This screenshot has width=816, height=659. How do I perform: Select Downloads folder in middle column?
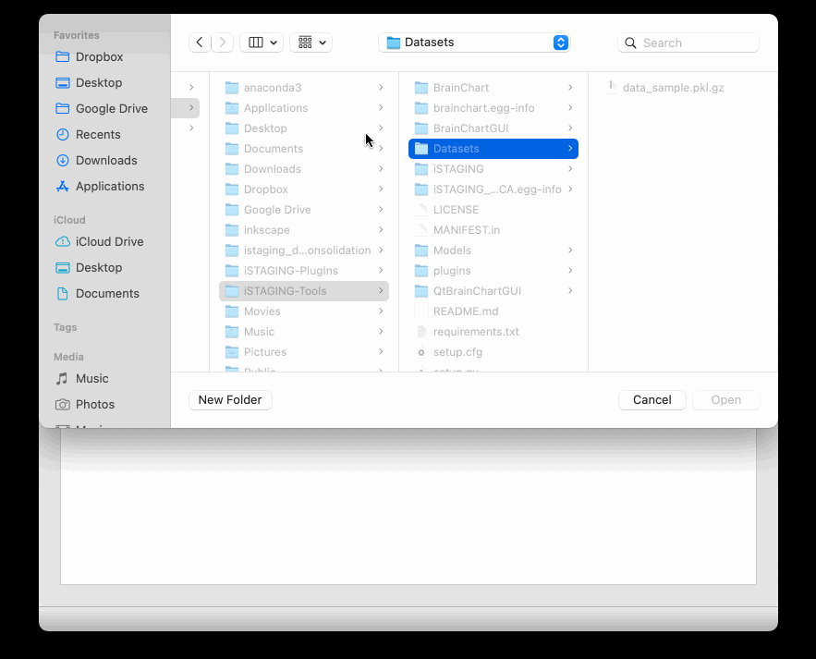click(x=304, y=168)
